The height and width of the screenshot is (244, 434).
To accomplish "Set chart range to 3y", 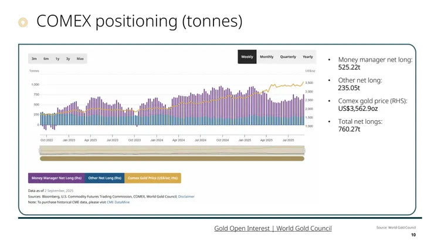I will [x=68, y=59].
